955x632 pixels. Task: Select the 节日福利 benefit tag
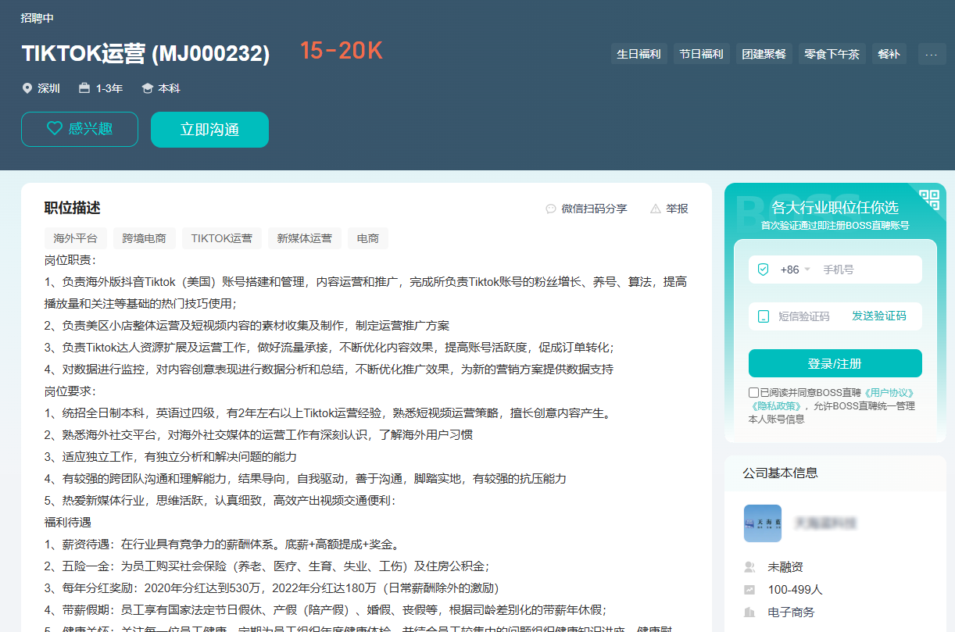point(701,54)
